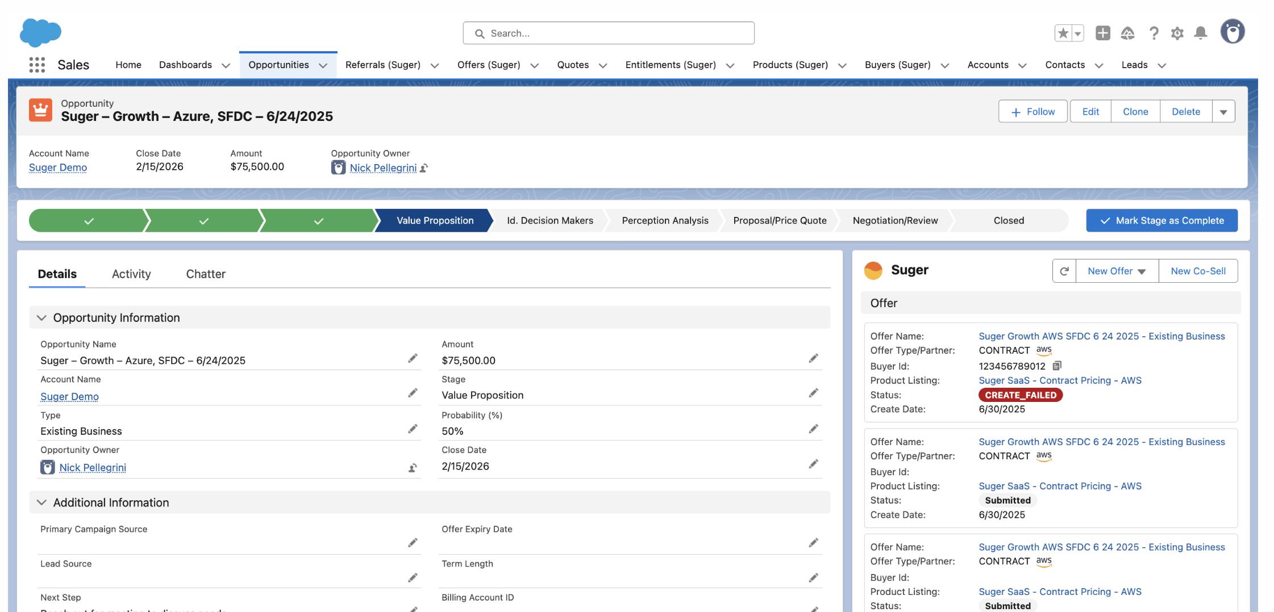
Task: Collapse the Additional Information section
Action: click(41, 502)
